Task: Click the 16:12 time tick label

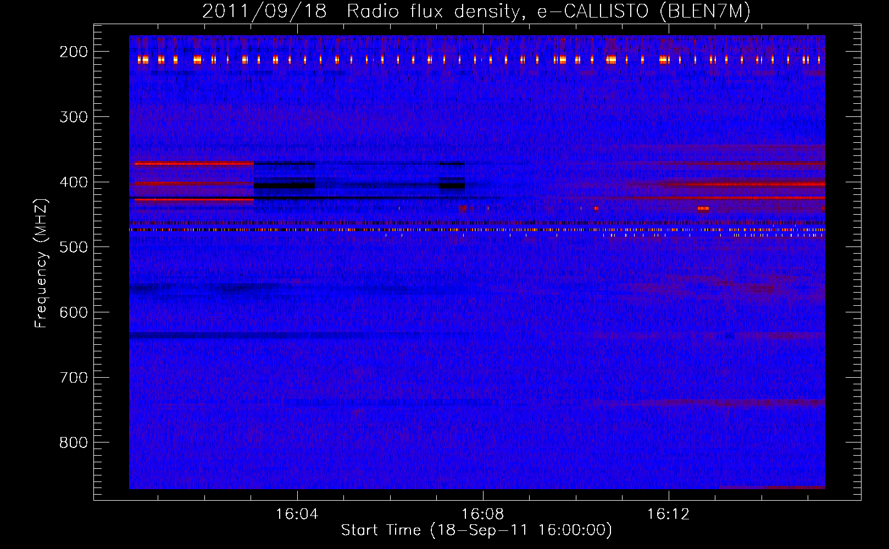Action: click(668, 514)
